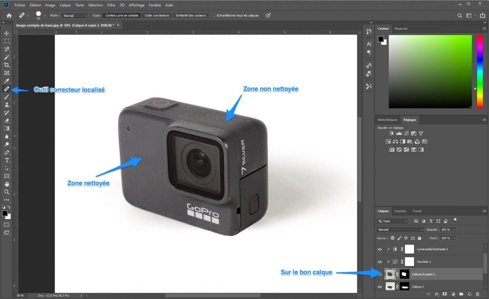Open the Opacité value dropdown arrow

[454, 230]
